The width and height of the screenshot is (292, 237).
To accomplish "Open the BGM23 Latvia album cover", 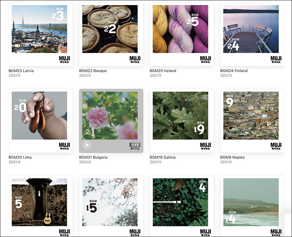I will [x=41, y=34].
